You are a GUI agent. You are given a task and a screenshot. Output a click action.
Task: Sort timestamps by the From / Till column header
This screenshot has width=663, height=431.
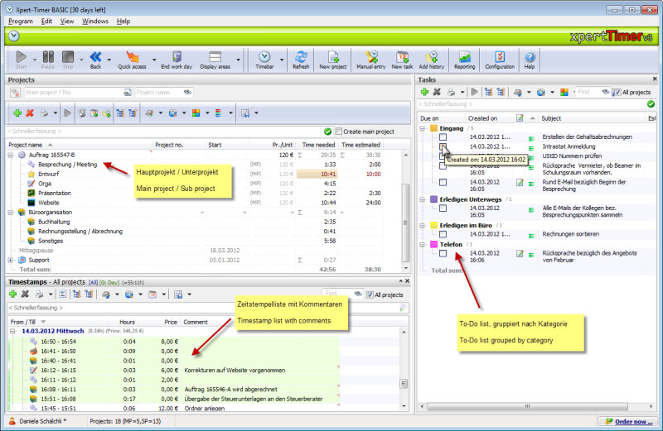pyautogui.click(x=23, y=322)
